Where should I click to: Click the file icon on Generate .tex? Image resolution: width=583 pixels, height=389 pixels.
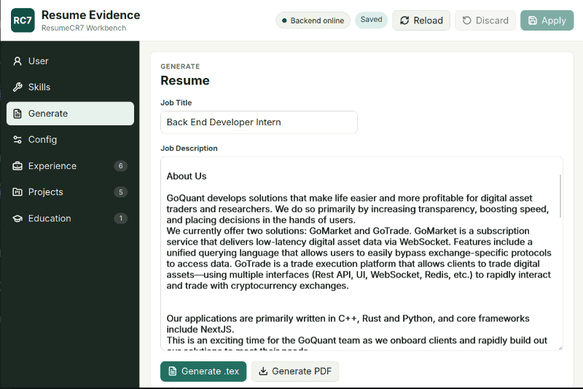tap(173, 372)
